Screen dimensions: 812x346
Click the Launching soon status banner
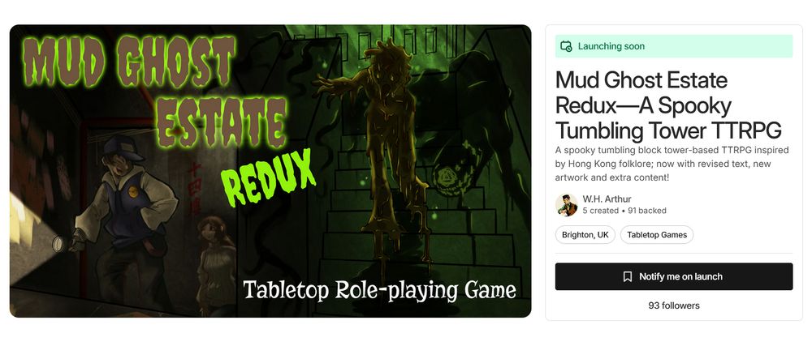pos(674,46)
